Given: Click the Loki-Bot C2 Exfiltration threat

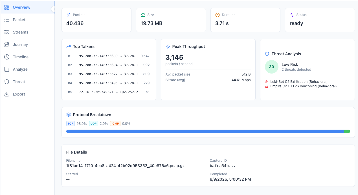Looking at the screenshot, I should pos(299,82).
